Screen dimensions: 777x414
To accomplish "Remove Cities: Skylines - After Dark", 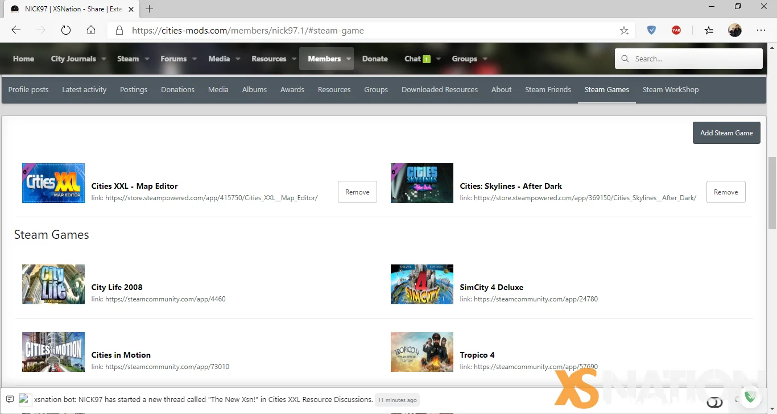I will click(x=726, y=192).
